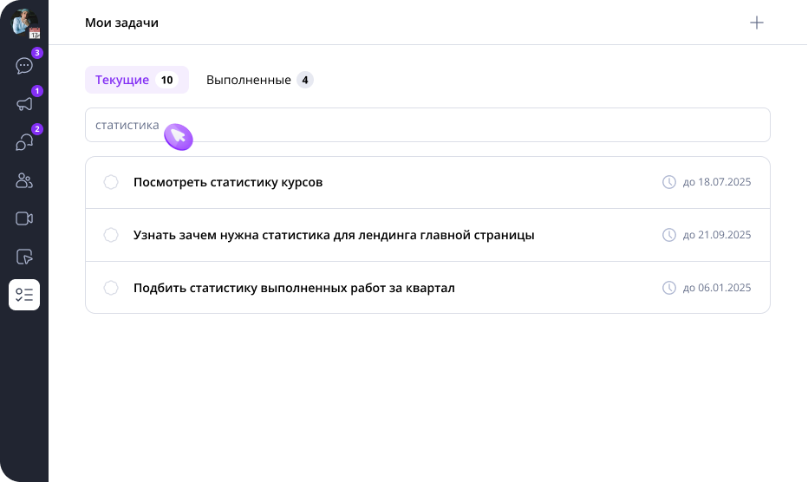This screenshot has height=482, width=808.
Task: Open announcements megaphone icon
Action: (x=24, y=104)
